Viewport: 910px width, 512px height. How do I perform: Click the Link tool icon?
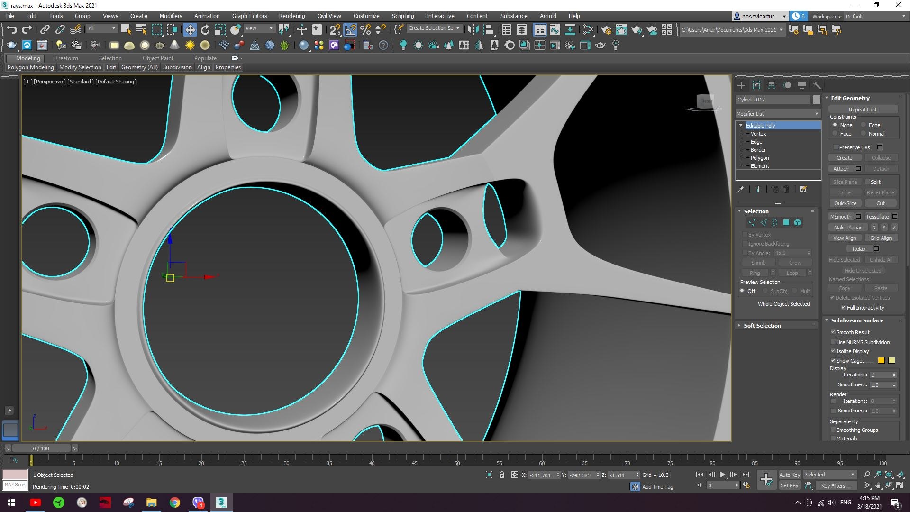[x=45, y=29]
